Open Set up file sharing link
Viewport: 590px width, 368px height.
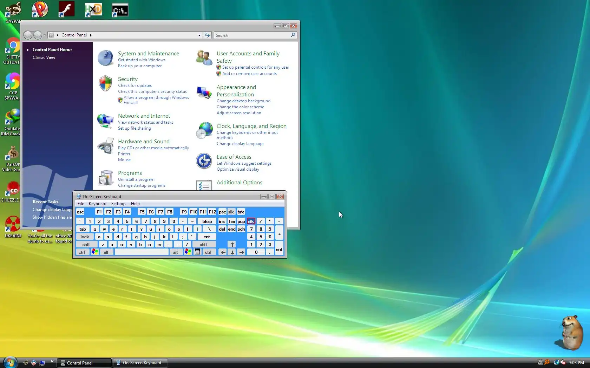[135, 128]
